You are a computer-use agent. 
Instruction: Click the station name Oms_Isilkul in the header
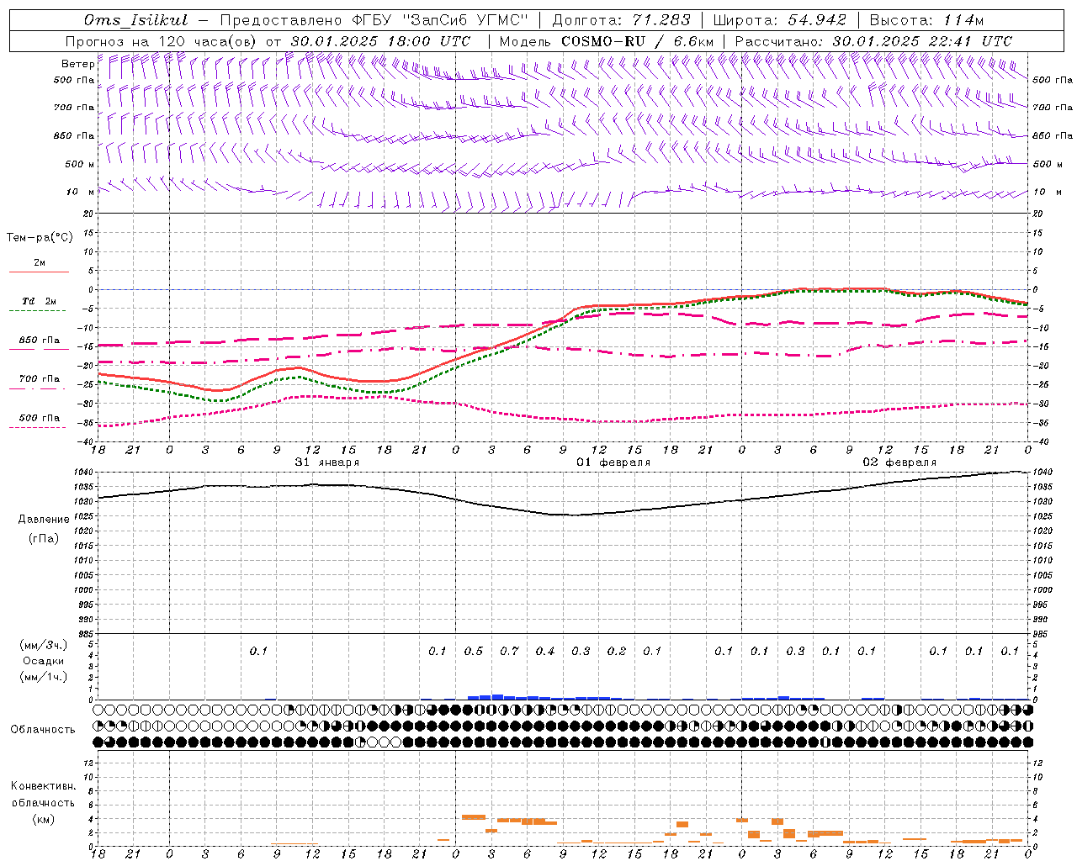point(136,20)
